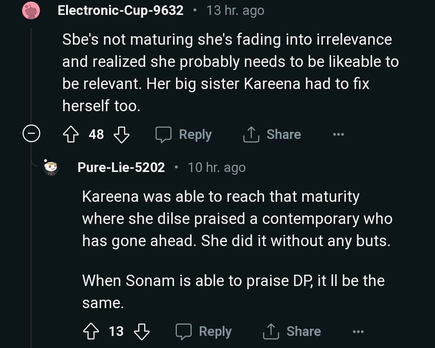Image resolution: width=435 pixels, height=348 pixels.
Task: Open more options for Pure-Lie-5202's reply
Action: [358, 331]
